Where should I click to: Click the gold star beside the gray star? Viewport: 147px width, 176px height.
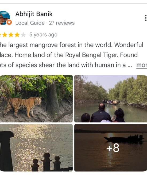coord(17,35)
